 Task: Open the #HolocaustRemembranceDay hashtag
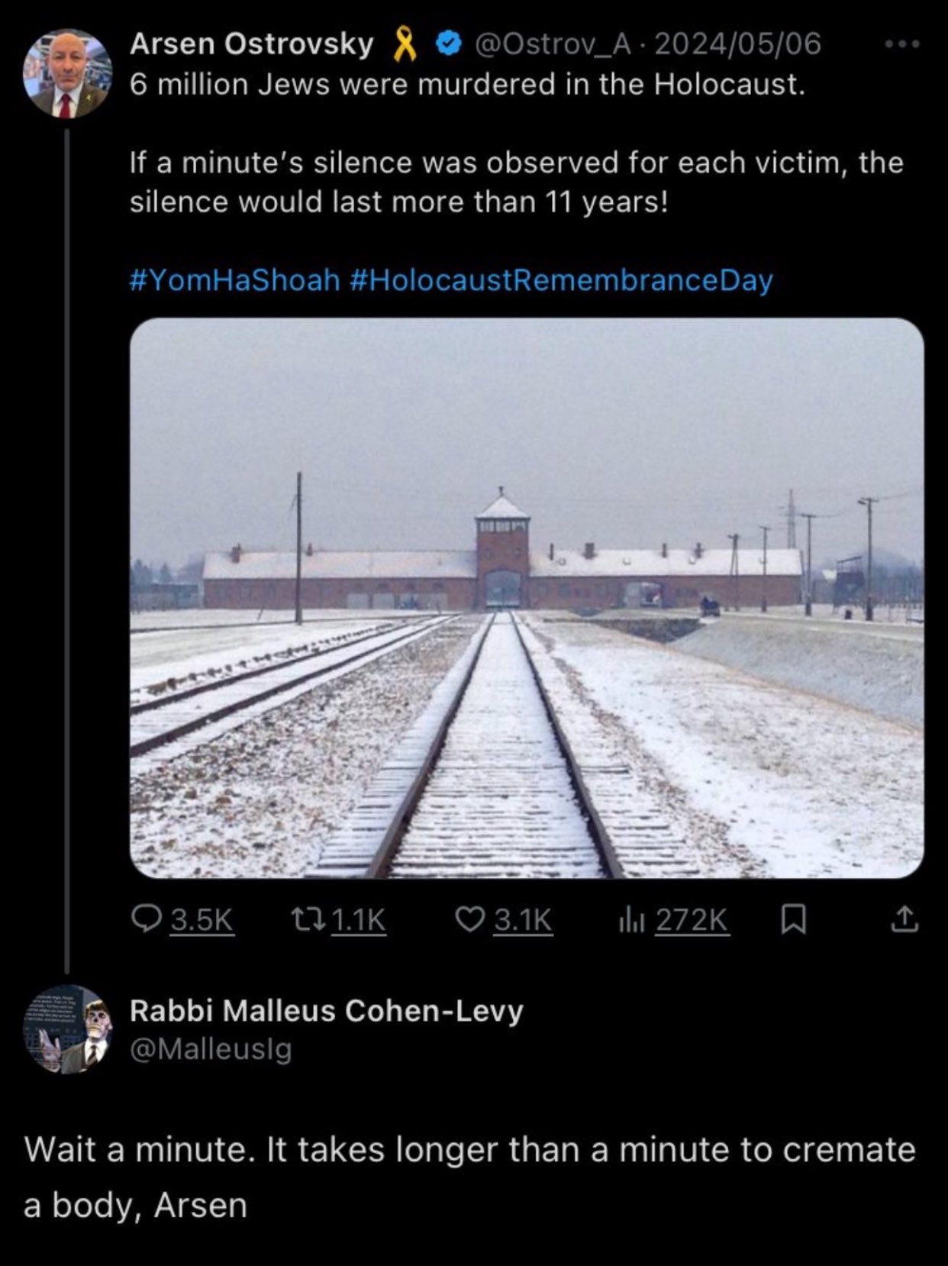pyautogui.click(x=561, y=279)
